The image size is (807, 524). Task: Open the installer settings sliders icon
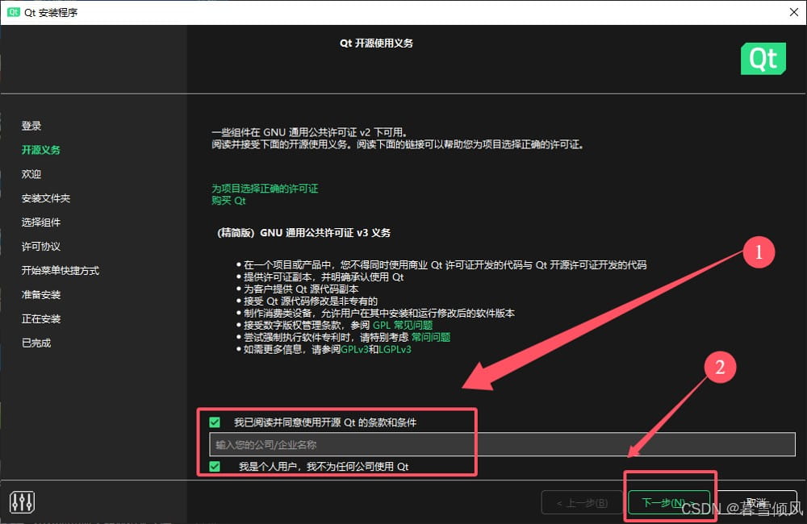click(22, 502)
